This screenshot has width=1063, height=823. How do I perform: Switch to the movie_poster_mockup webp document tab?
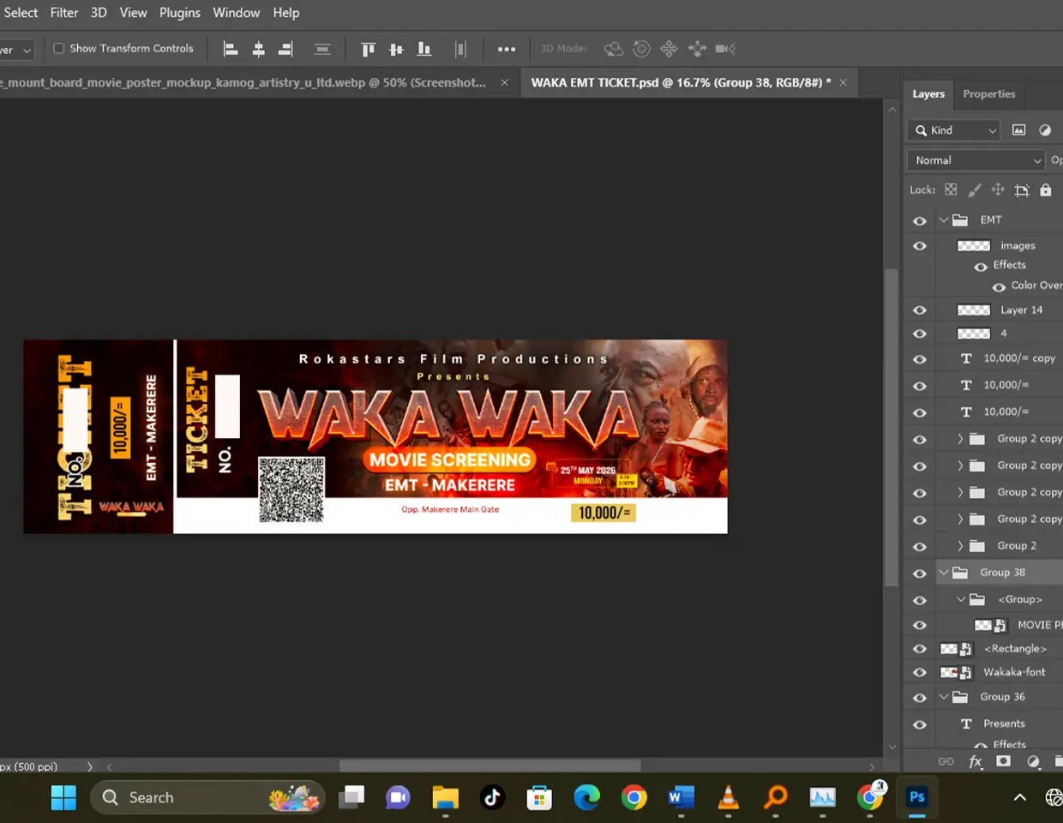(244, 82)
